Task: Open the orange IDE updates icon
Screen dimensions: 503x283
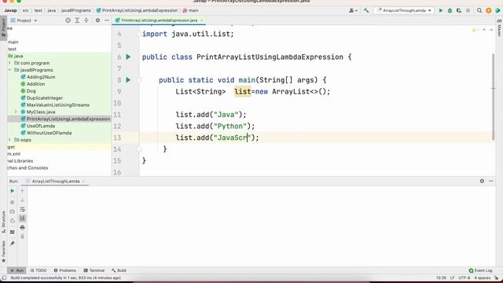Action: [x=489, y=10]
